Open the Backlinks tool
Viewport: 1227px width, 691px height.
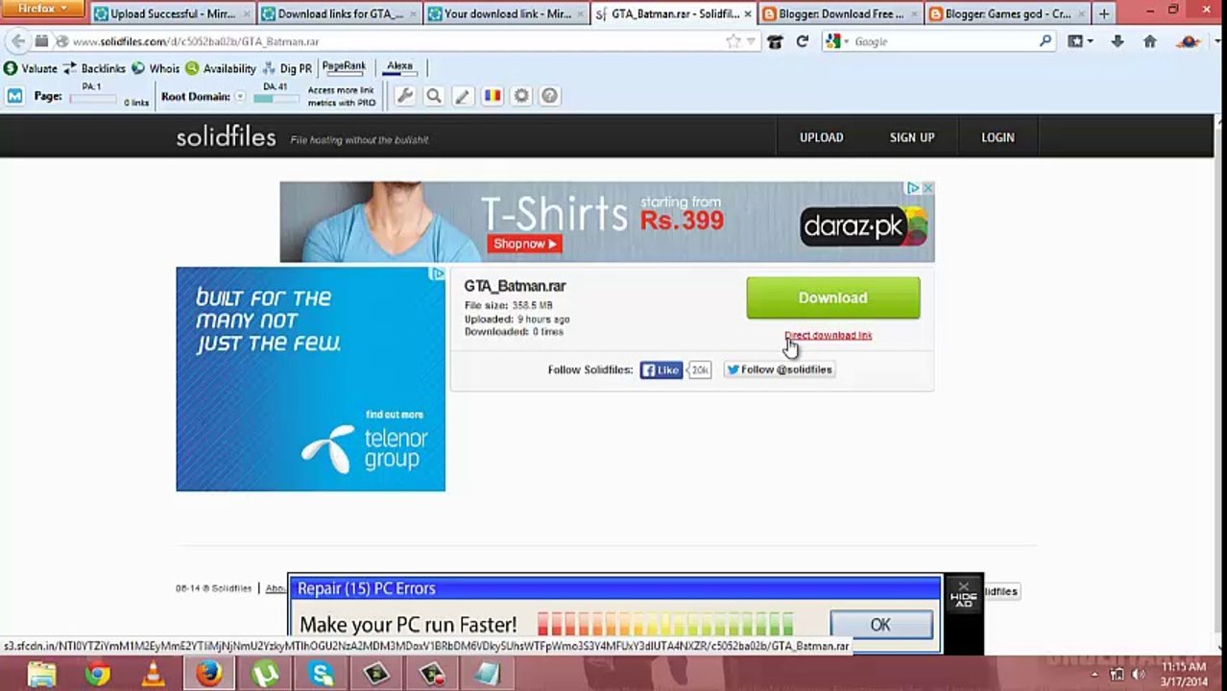94,68
